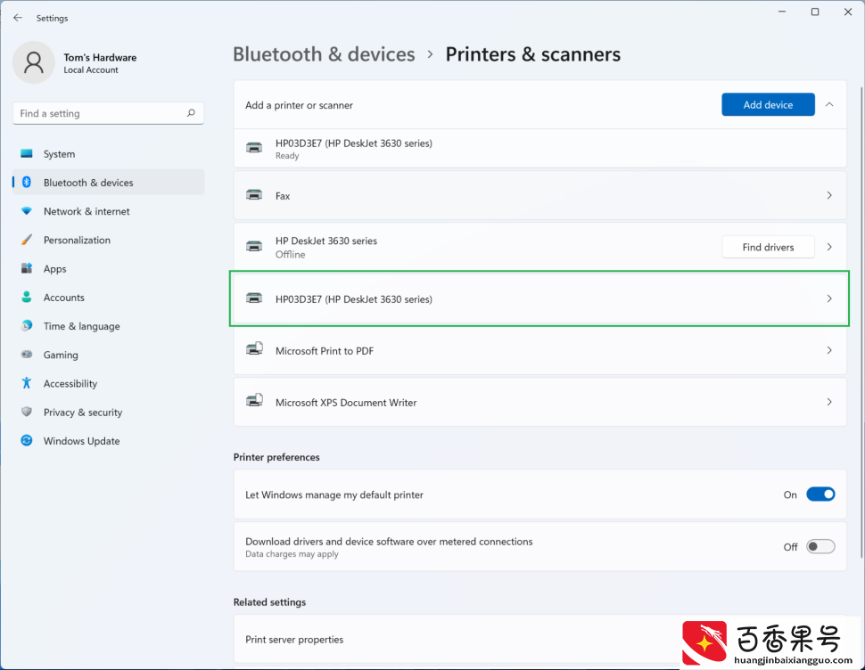This screenshot has height=670, width=865.
Task: Click the Windows Update icon
Action: pyautogui.click(x=27, y=440)
